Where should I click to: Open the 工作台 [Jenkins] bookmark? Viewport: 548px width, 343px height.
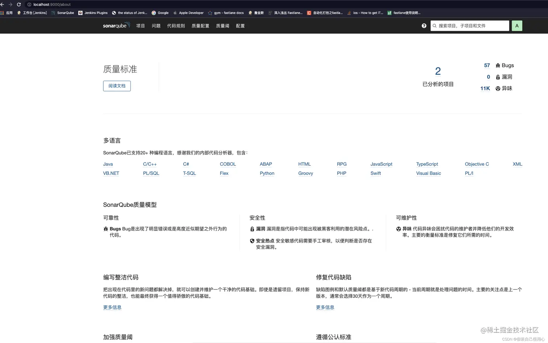(32, 13)
